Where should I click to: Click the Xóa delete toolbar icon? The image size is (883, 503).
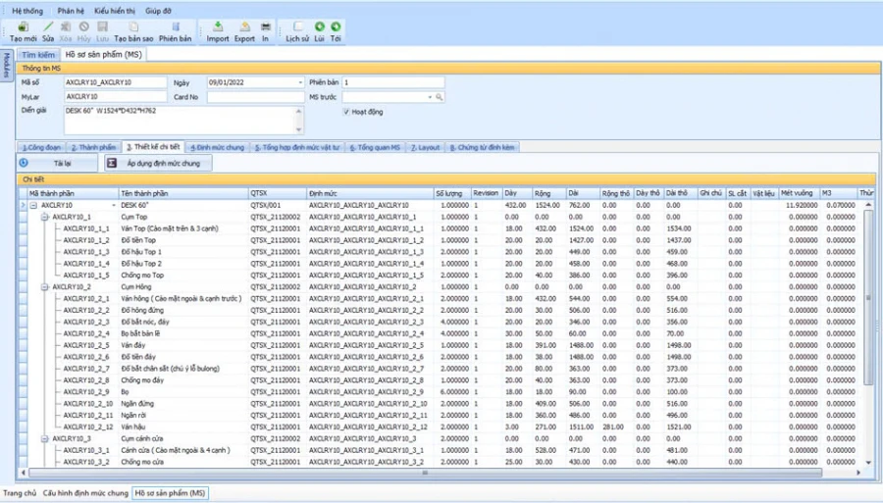click(66, 26)
